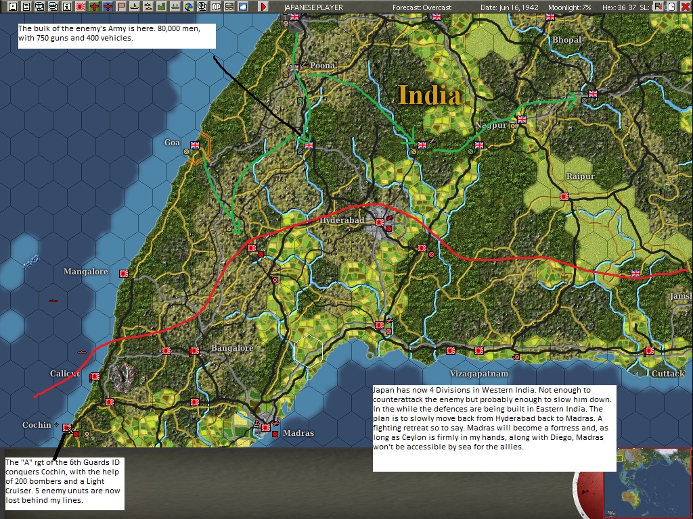Click the orange flag toolbar icon

121,6
